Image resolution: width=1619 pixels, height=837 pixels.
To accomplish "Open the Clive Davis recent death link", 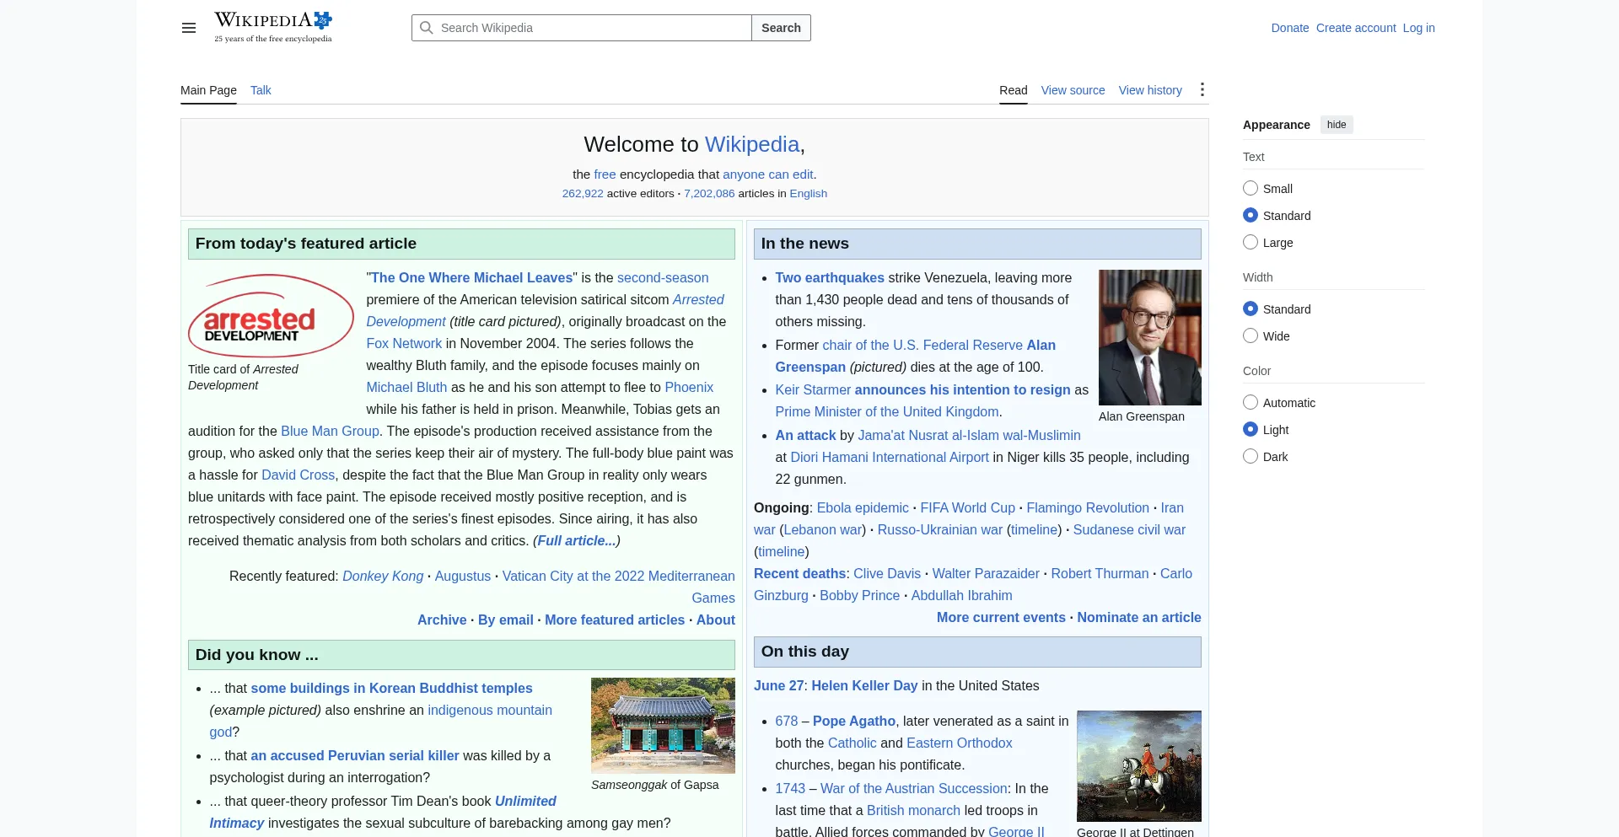I will (x=887, y=573).
